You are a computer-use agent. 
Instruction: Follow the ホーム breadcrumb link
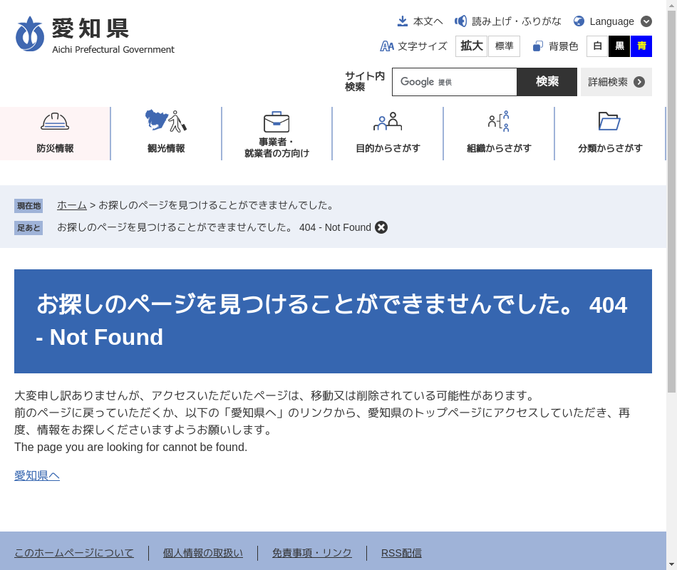(72, 205)
